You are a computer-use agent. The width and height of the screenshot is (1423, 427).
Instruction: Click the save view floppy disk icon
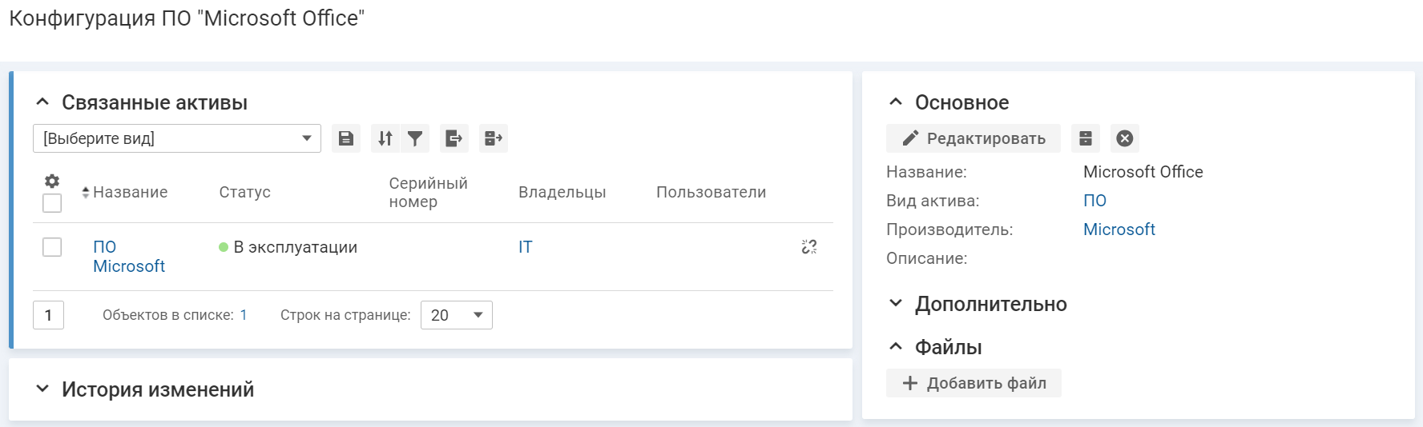pos(346,138)
